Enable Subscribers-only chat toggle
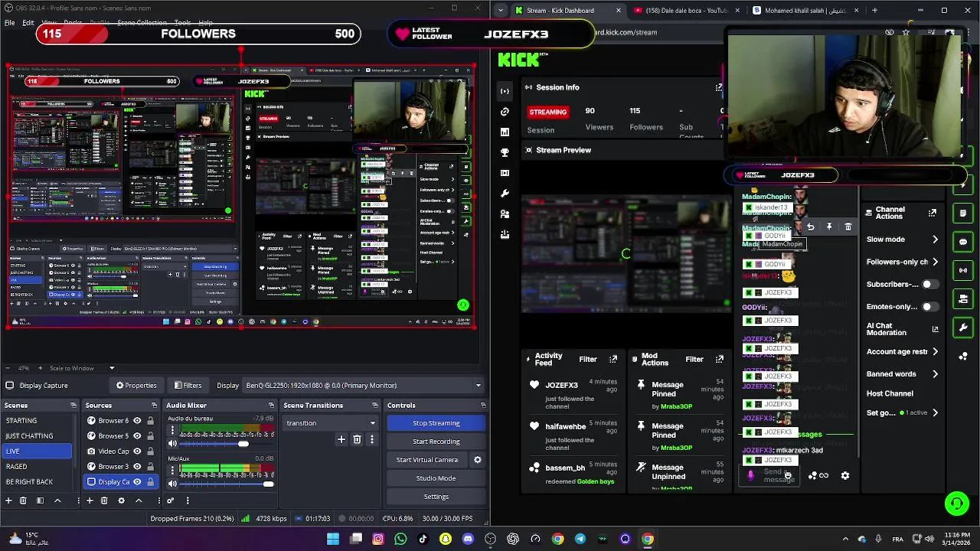The width and height of the screenshot is (980, 551). point(929,284)
